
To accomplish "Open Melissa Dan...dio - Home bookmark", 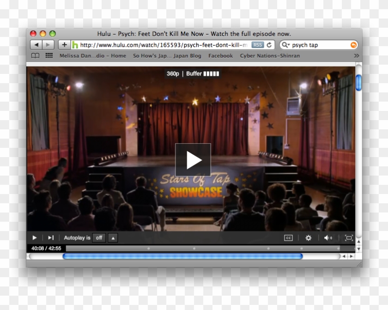I will 93,56.
